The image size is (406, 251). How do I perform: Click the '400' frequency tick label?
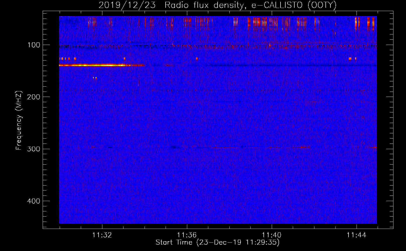coord(33,201)
